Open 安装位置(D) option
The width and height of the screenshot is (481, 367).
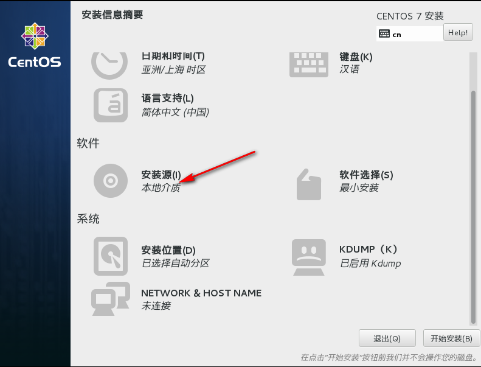168,250
